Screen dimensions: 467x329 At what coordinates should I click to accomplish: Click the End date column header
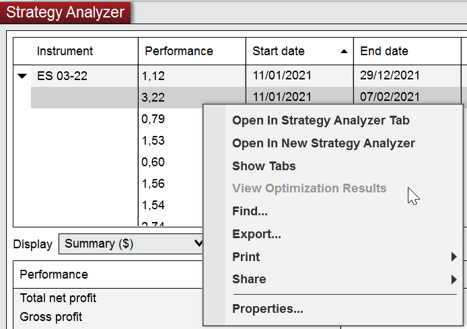[384, 51]
